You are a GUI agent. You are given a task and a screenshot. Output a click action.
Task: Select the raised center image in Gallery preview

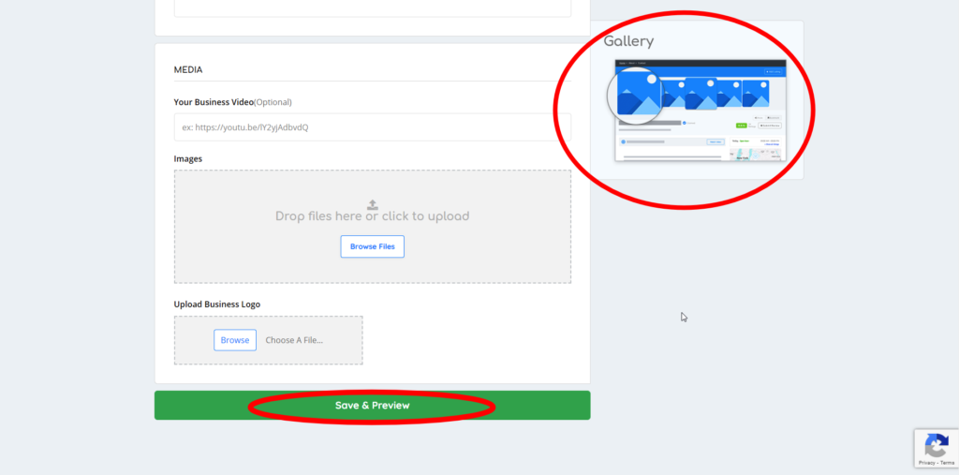[x=701, y=93]
